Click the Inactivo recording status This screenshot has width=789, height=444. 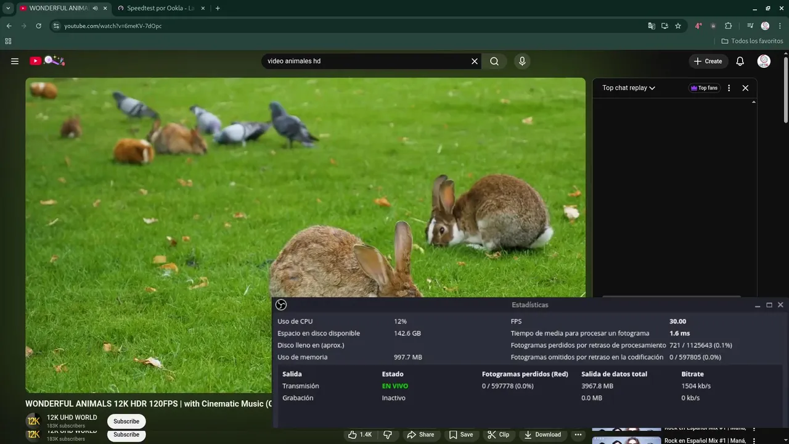[394, 398]
